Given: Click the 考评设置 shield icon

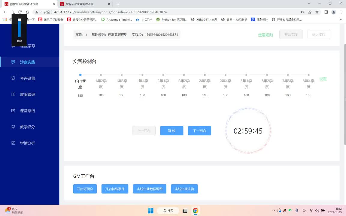Looking at the screenshot, I should [x=13, y=78].
